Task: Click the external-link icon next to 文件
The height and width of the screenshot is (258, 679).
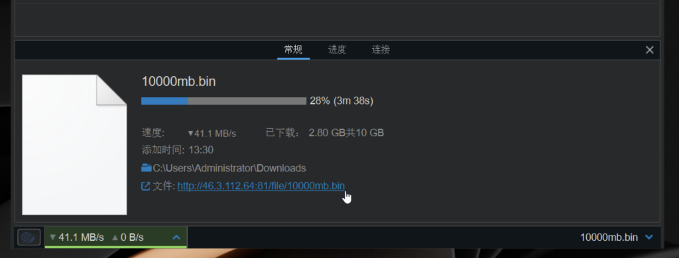Action: click(x=145, y=187)
